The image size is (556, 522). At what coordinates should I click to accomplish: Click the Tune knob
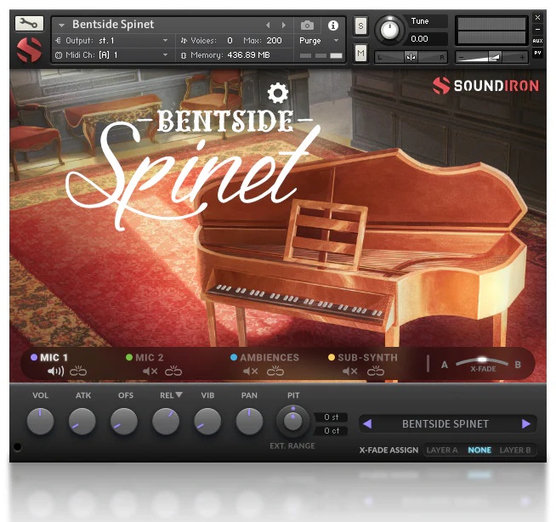tap(389, 30)
